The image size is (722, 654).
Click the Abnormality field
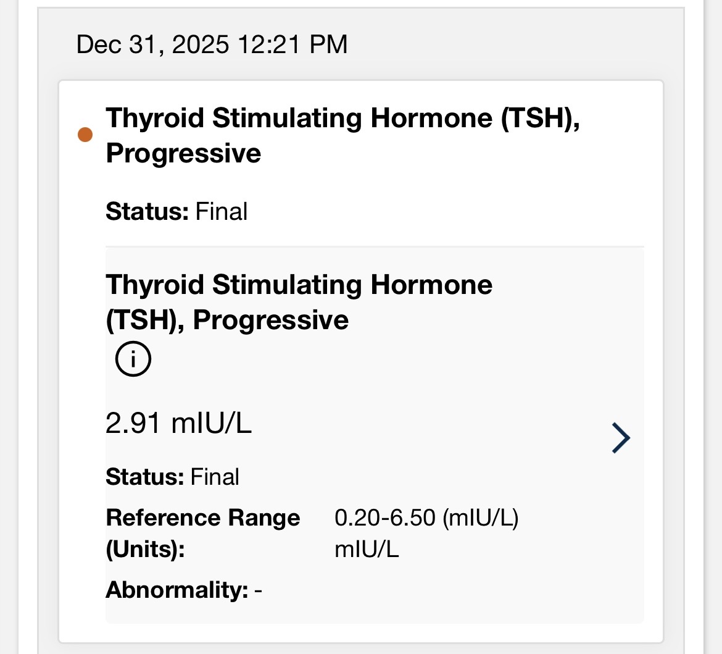[x=183, y=590]
